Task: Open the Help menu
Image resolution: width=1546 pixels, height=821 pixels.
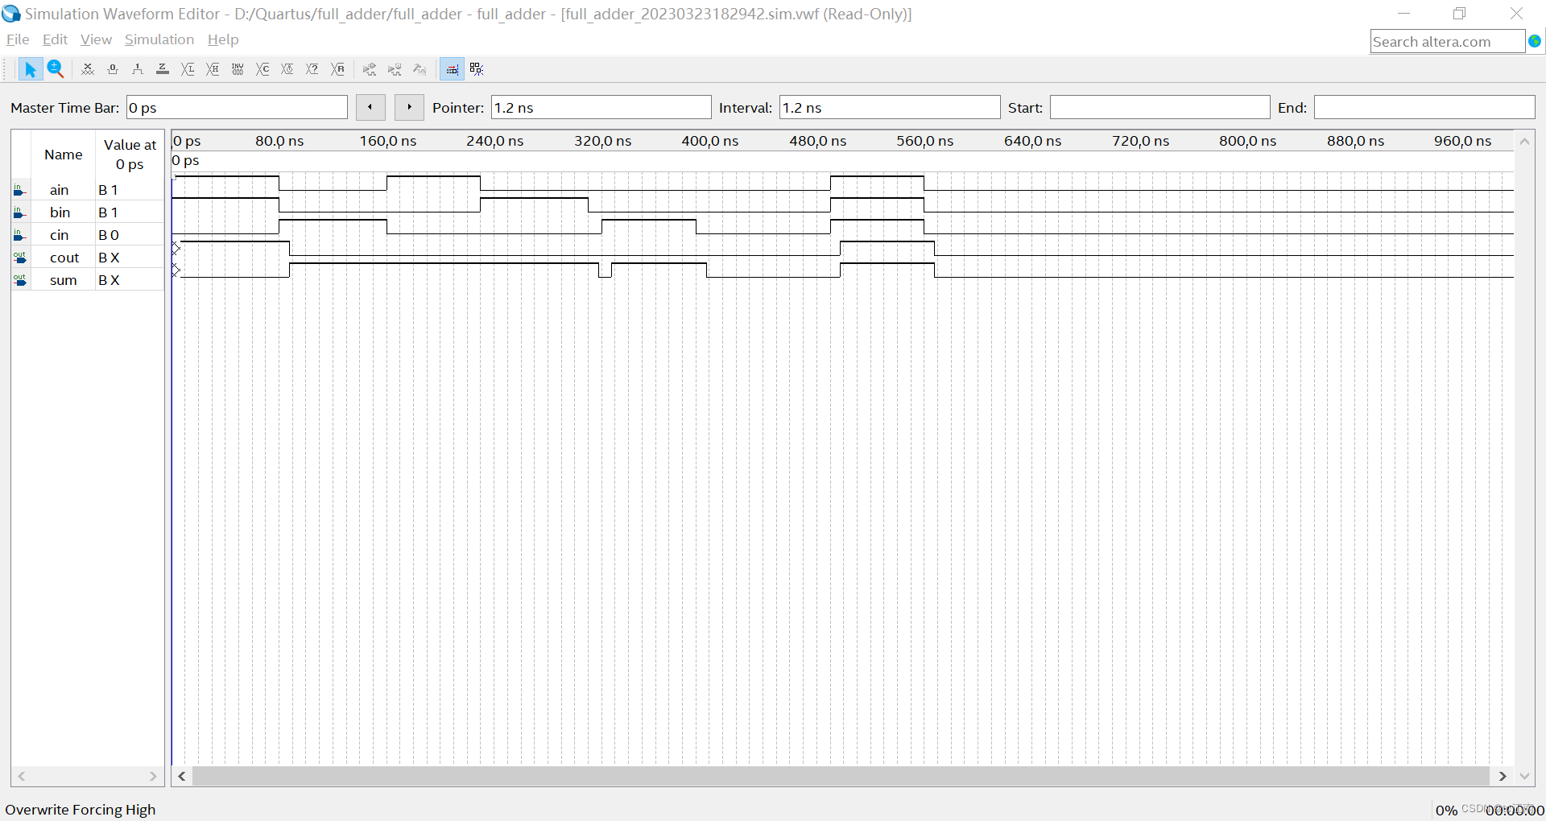Action: [223, 39]
